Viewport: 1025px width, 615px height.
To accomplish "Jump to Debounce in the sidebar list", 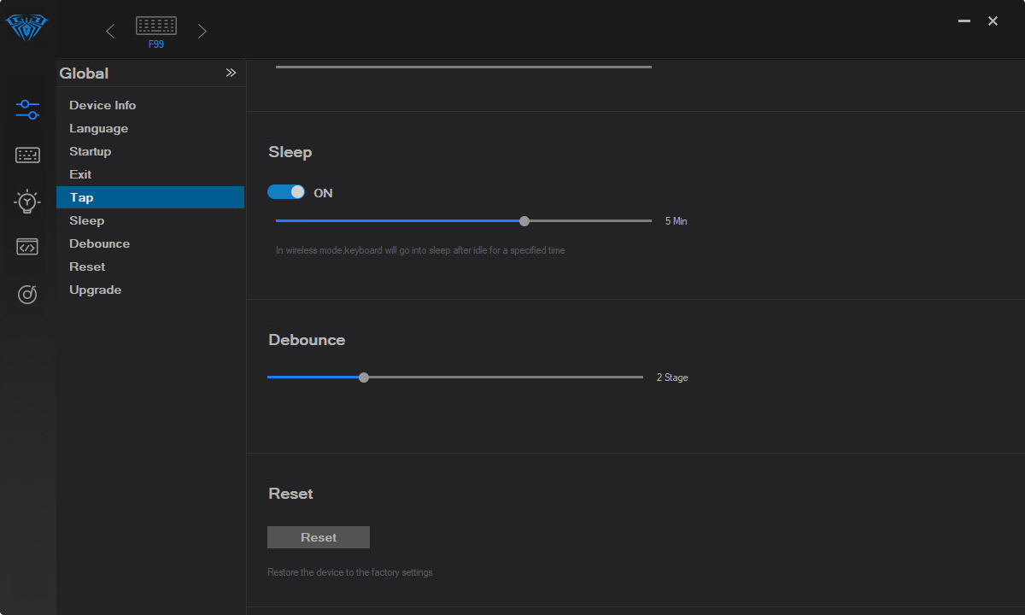I will (x=99, y=243).
